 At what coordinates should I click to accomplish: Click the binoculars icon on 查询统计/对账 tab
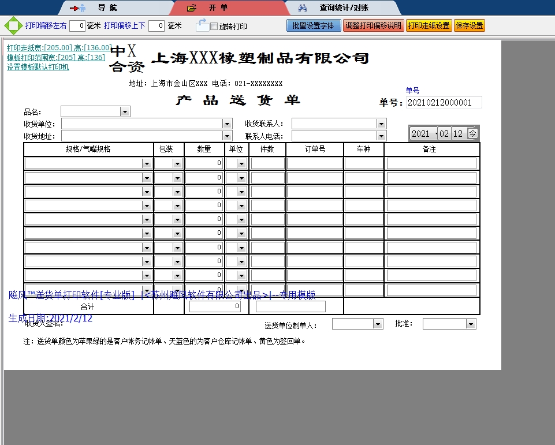pos(303,8)
